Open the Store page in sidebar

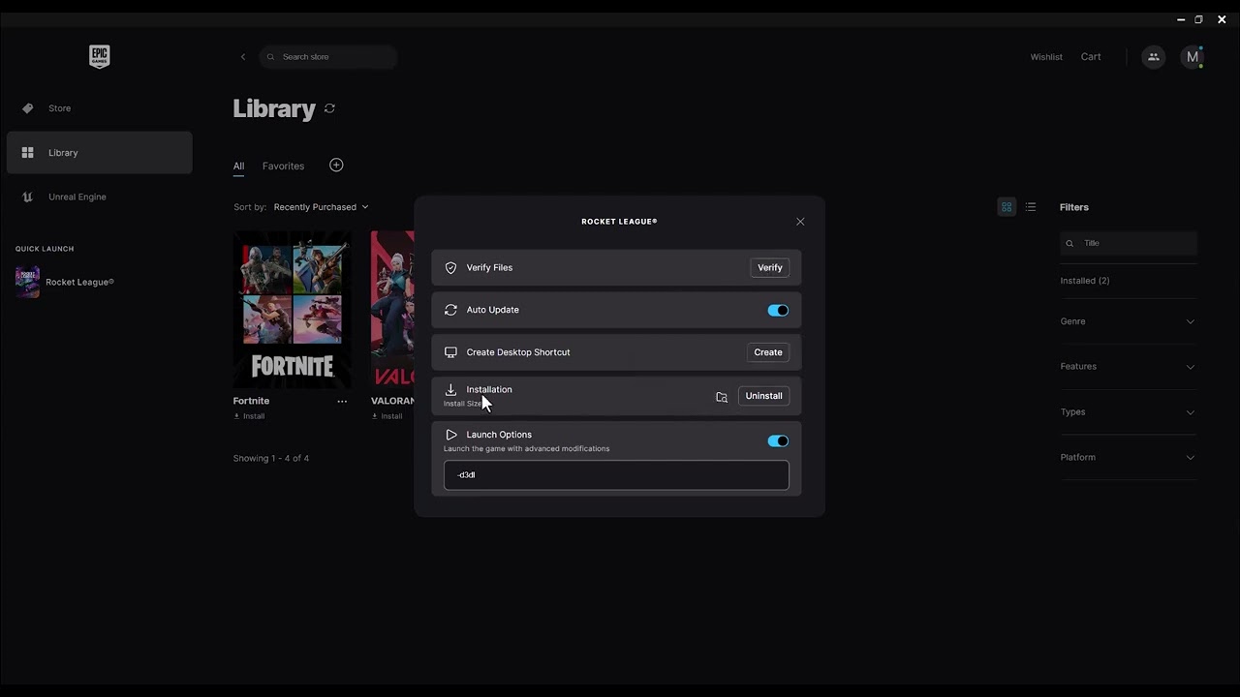tap(99, 108)
